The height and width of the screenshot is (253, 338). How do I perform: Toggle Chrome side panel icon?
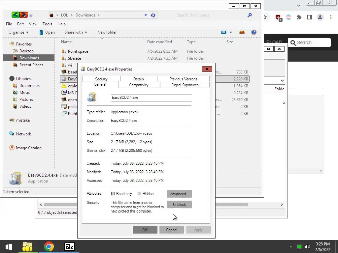(310, 17)
